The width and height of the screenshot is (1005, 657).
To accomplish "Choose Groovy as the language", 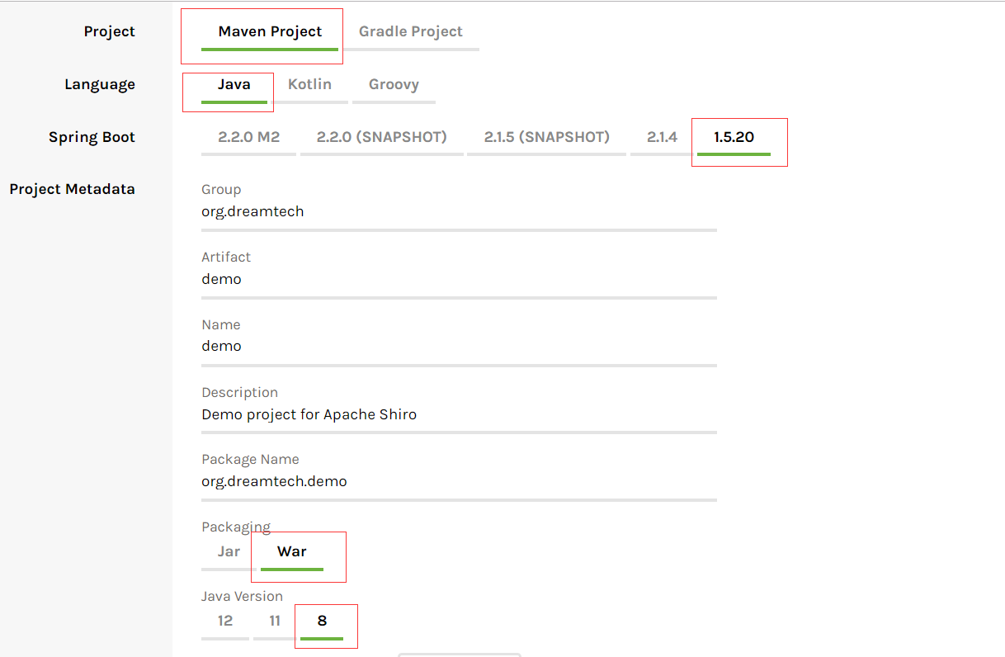I will (394, 85).
